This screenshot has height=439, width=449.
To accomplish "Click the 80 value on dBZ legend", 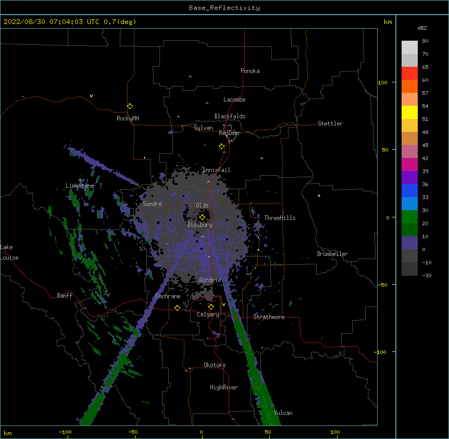I will (x=425, y=41).
